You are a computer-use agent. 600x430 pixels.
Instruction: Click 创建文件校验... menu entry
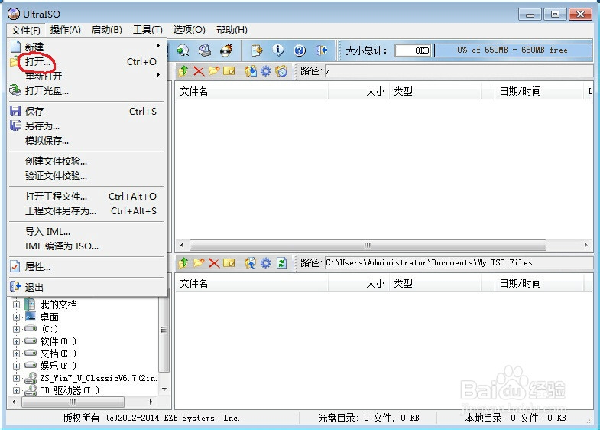click(87, 161)
